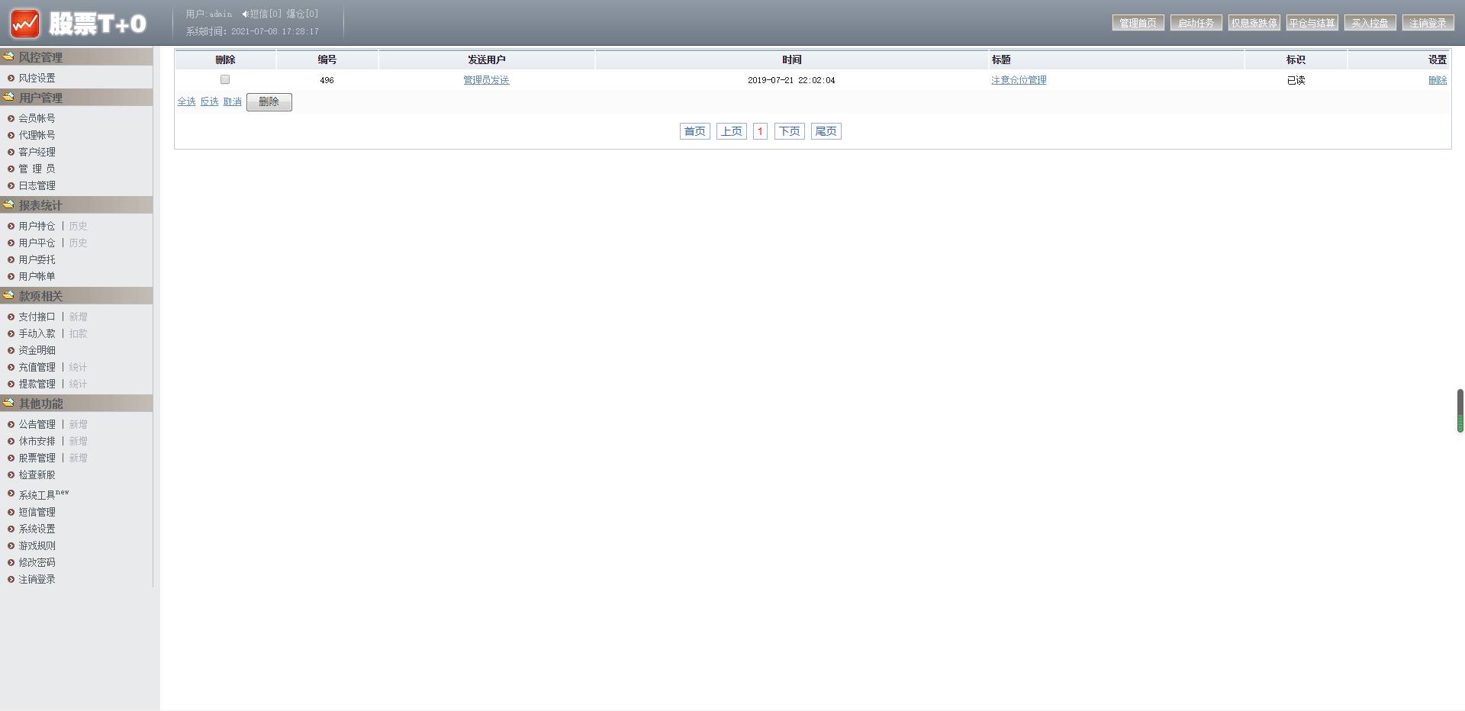Open 用户持仓 report

[x=37, y=226]
